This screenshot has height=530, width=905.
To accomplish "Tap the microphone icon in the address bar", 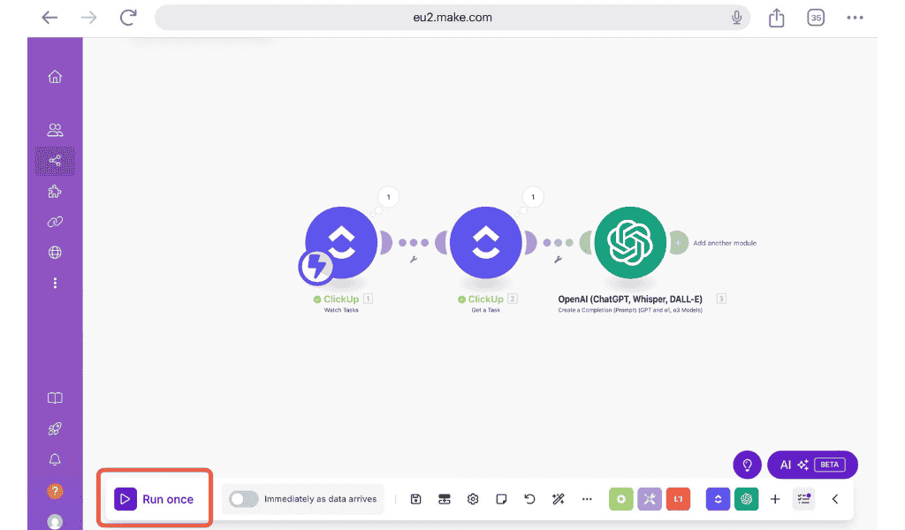I will pyautogui.click(x=736, y=18).
